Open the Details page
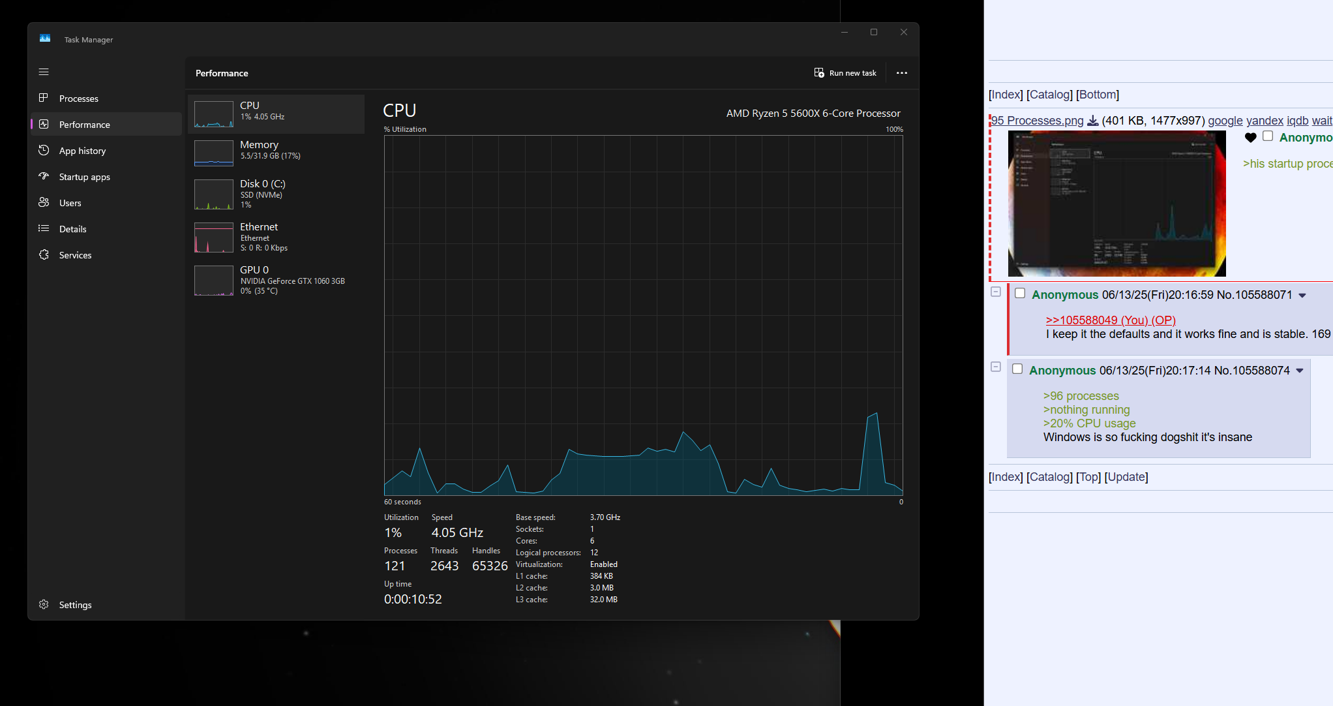Image resolution: width=1333 pixels, height=706 pixels. click(105, 229)
